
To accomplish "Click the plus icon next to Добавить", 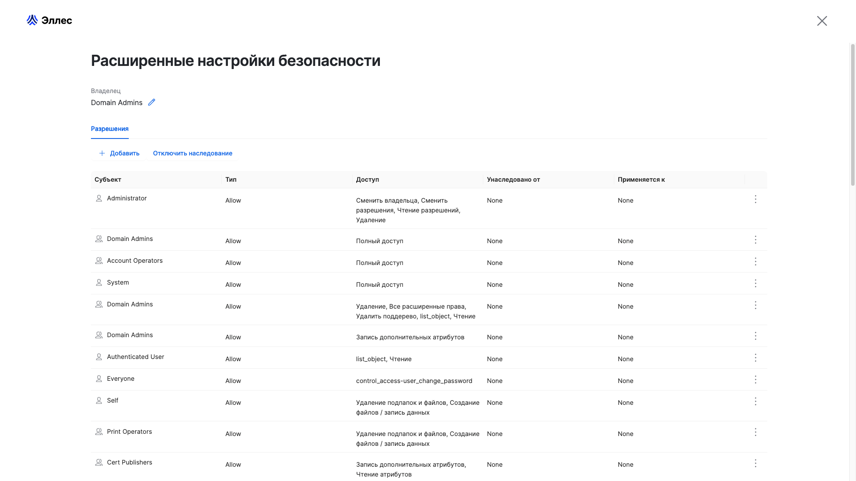I will pyautogui.click(x=102, y=153).
